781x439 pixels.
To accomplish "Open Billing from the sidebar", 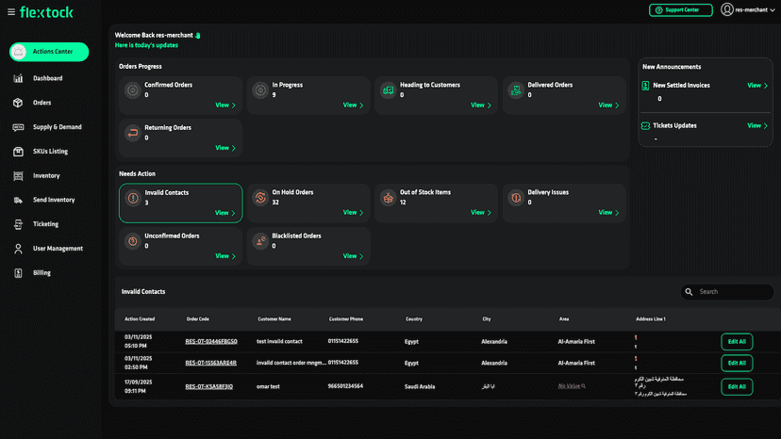I will click(42, 273).
